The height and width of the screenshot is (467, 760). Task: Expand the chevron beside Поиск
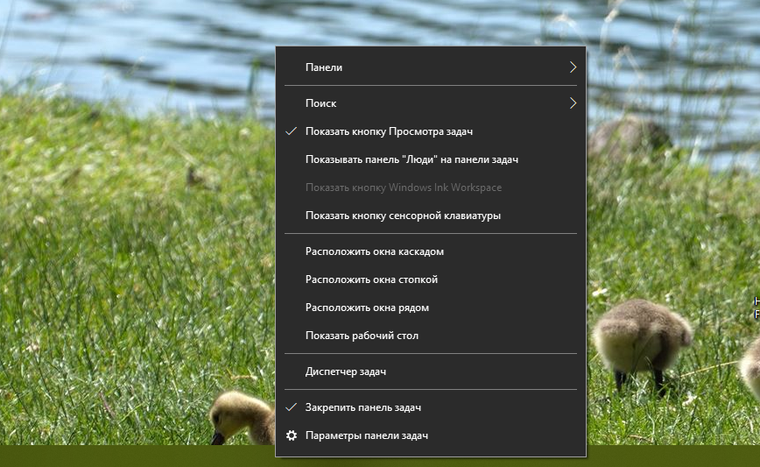coord(573,103)
